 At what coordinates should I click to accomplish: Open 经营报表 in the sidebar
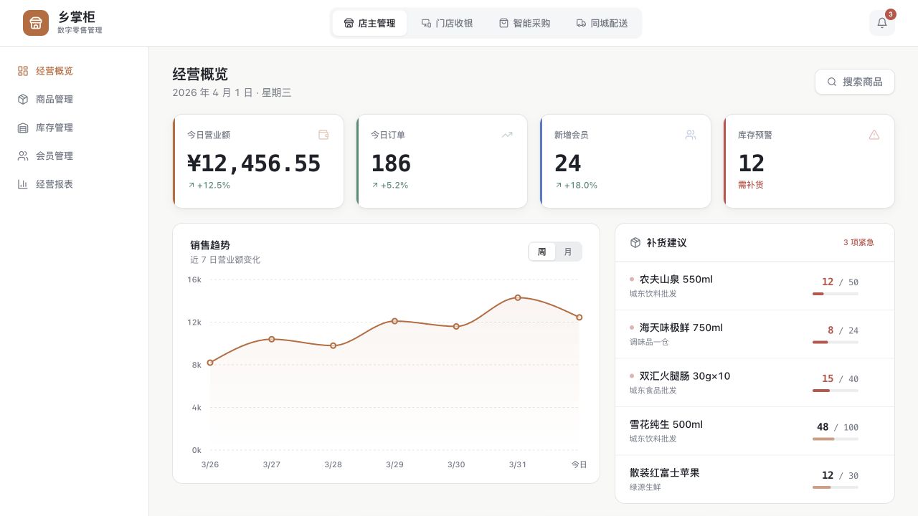(x=75, y=184)
